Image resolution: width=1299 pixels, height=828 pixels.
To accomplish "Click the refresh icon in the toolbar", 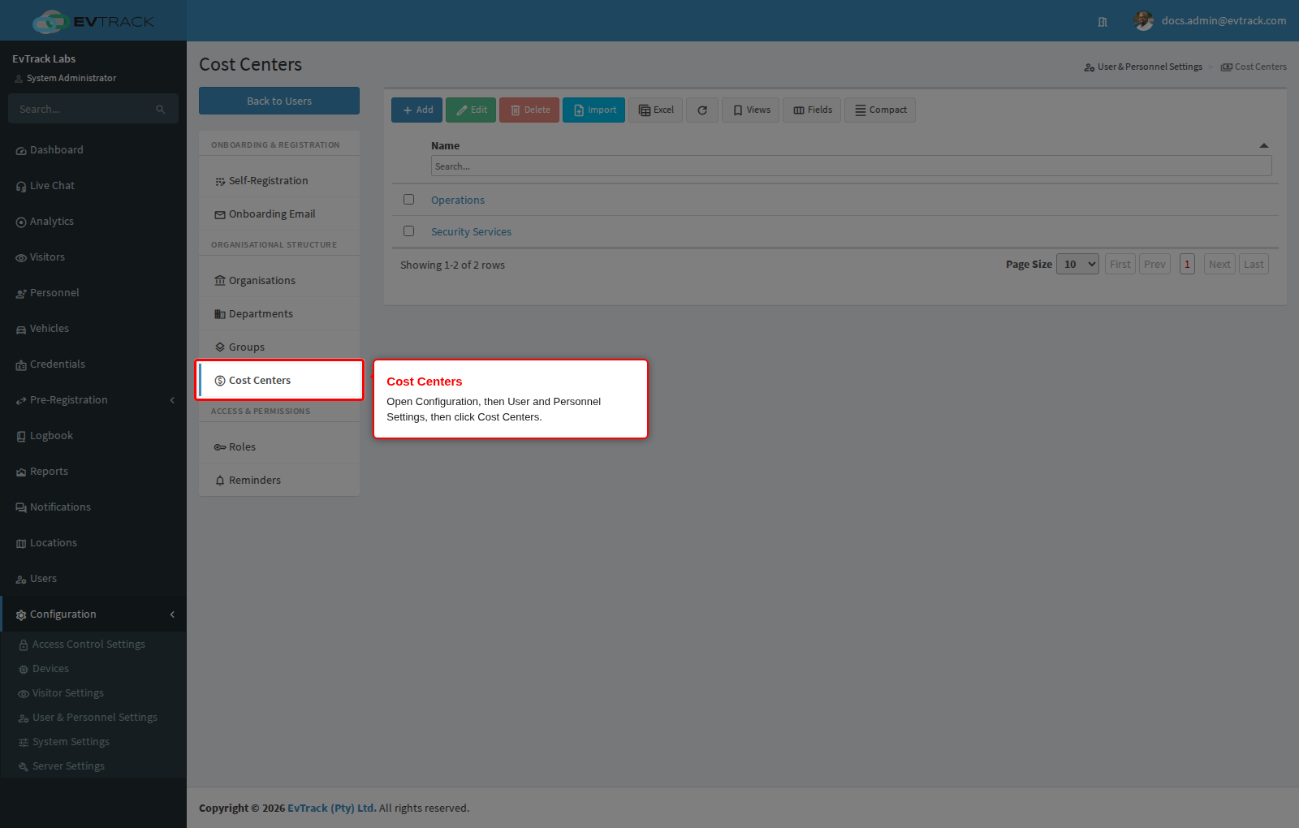I will tap(702, 110).
